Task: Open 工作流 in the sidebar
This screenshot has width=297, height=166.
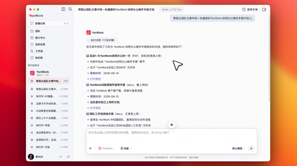Action: [50, 51]
